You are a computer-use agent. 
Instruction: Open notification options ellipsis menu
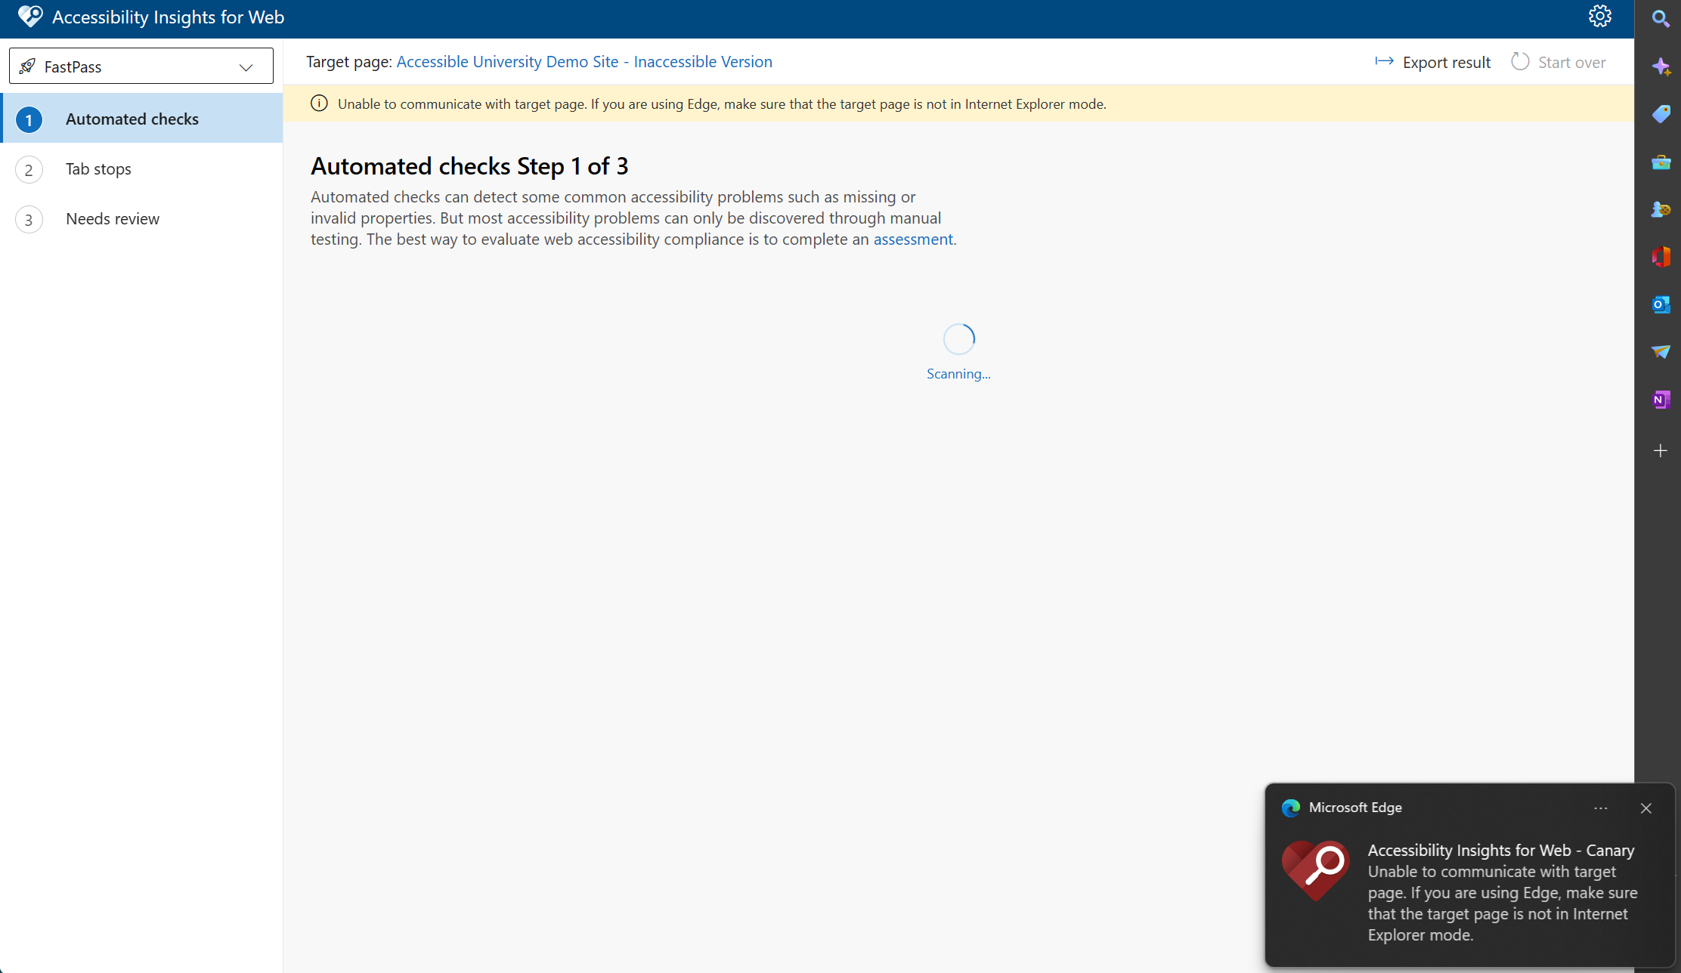coord(1600,808)
